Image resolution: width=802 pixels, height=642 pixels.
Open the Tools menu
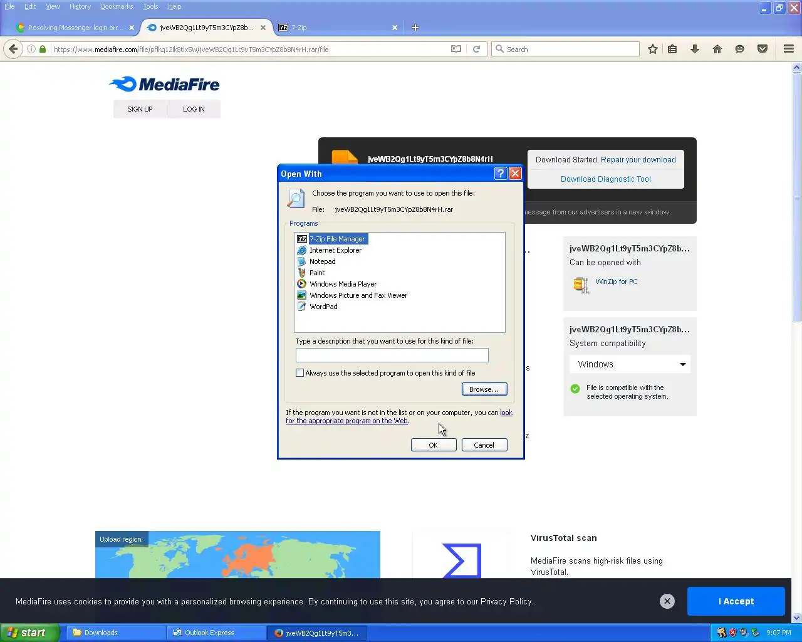pyautogui.click(x=150, y=6)
